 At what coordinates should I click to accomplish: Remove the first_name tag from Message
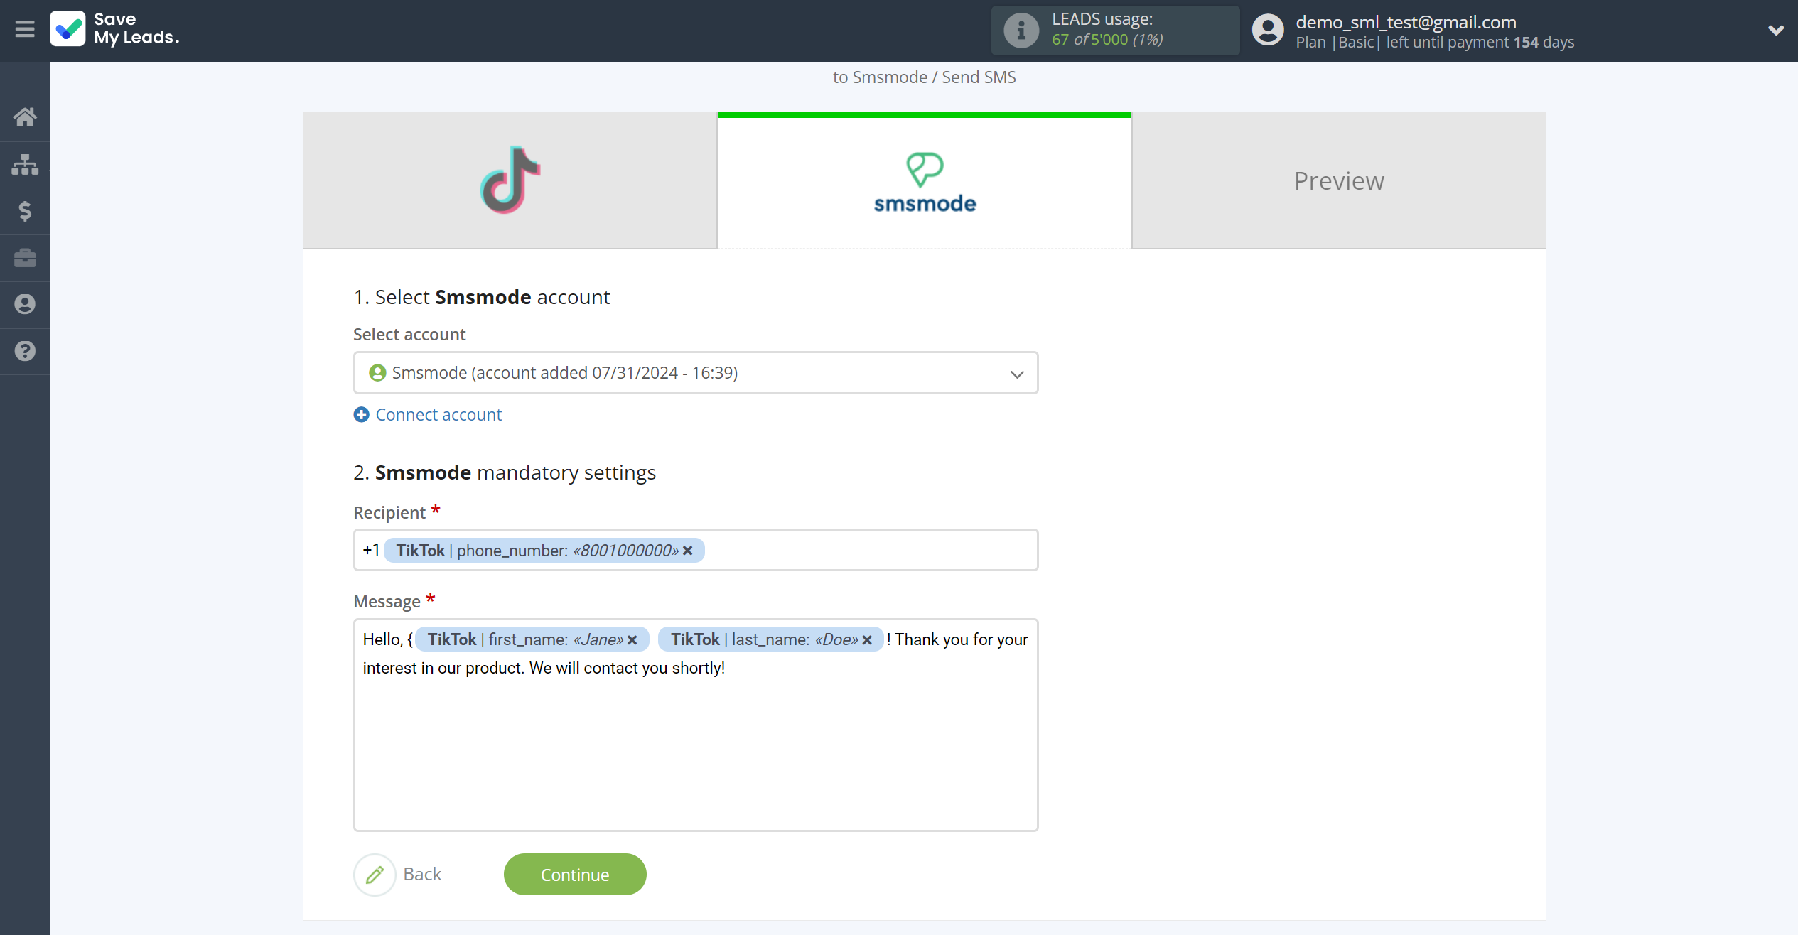(632, 640)
